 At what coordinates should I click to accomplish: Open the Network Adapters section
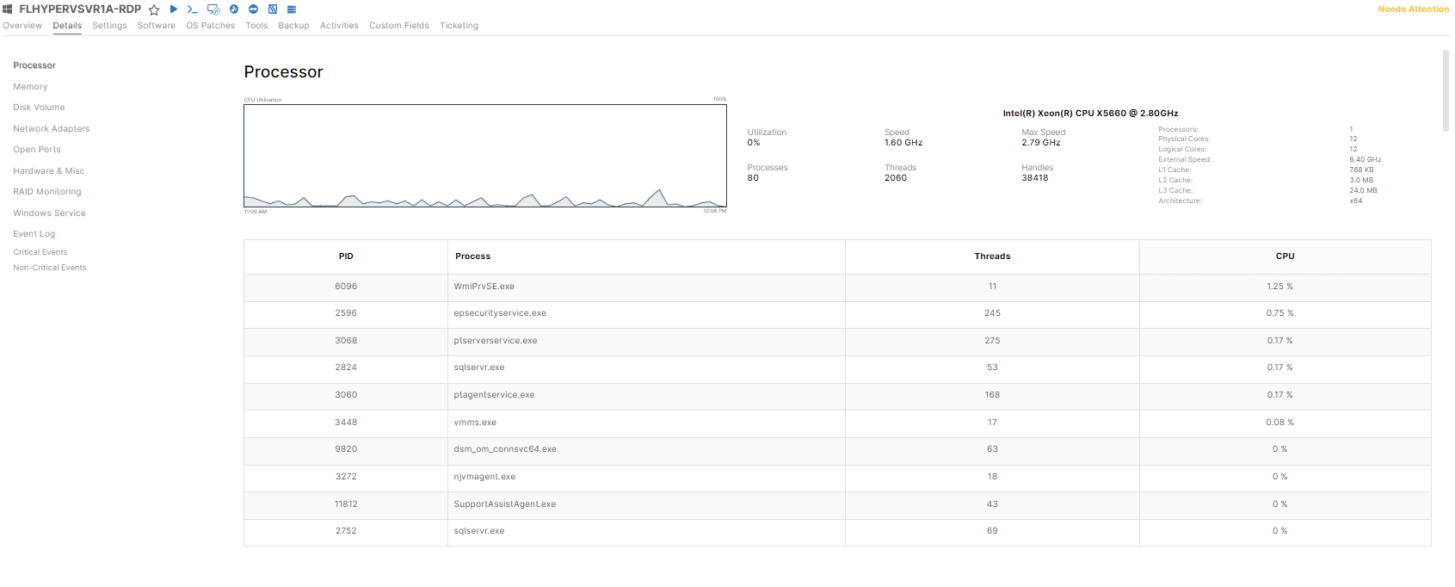[x=51, y=129]
